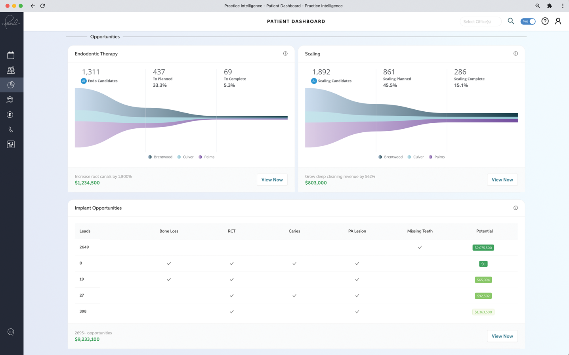Open the chat bubble icon at the sidebar bottom
Viewport: 569px width, 355px height.
coord(11,332)
